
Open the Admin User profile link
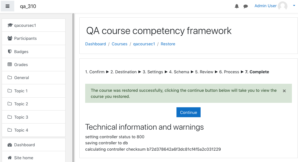tap(266, 6)
